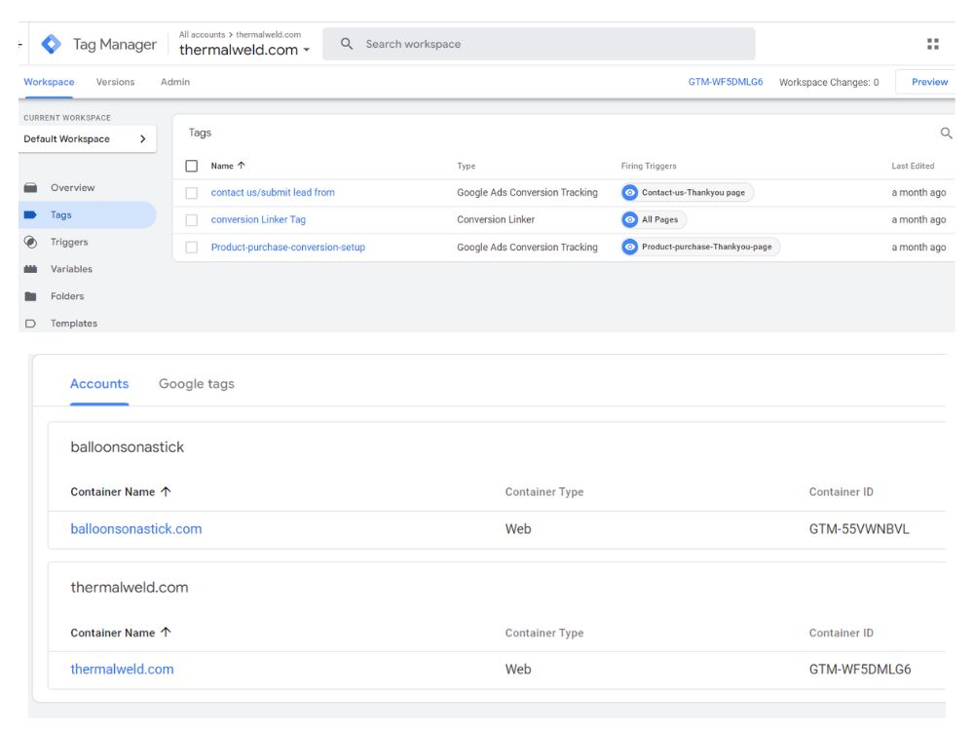Screen dimensions: 974x731
Task: Open the Templates sidebar icon
Action: pos(30,323)
